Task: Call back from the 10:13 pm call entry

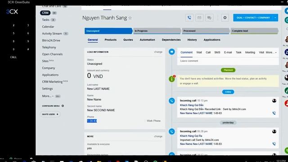Action: click(x=274, y=113)
